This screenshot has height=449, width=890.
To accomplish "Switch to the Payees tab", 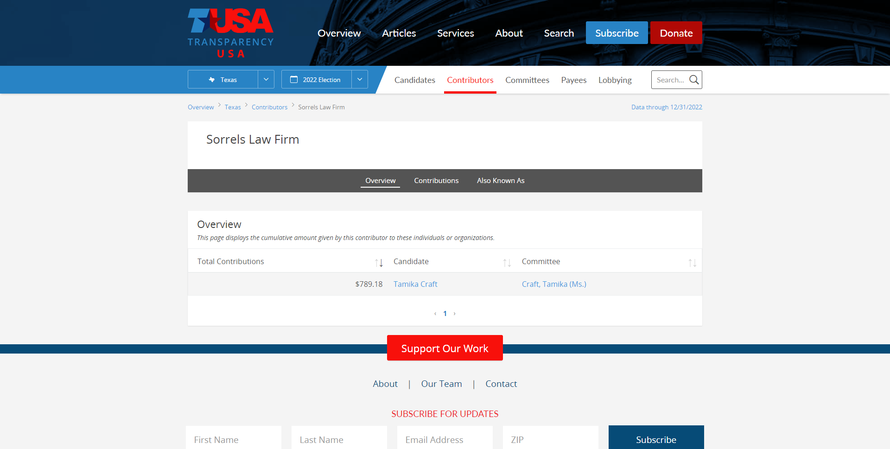I will (573, 80).
